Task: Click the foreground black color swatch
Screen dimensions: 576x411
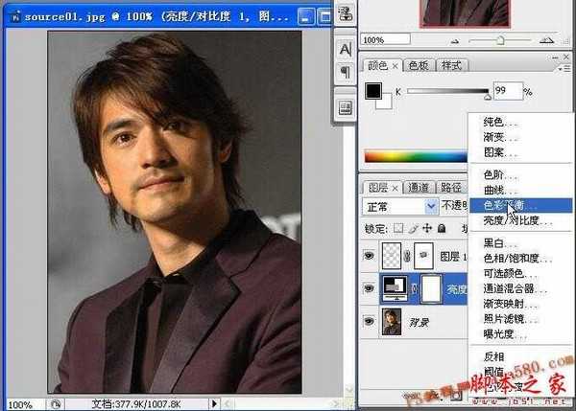Action: [373, 91]
